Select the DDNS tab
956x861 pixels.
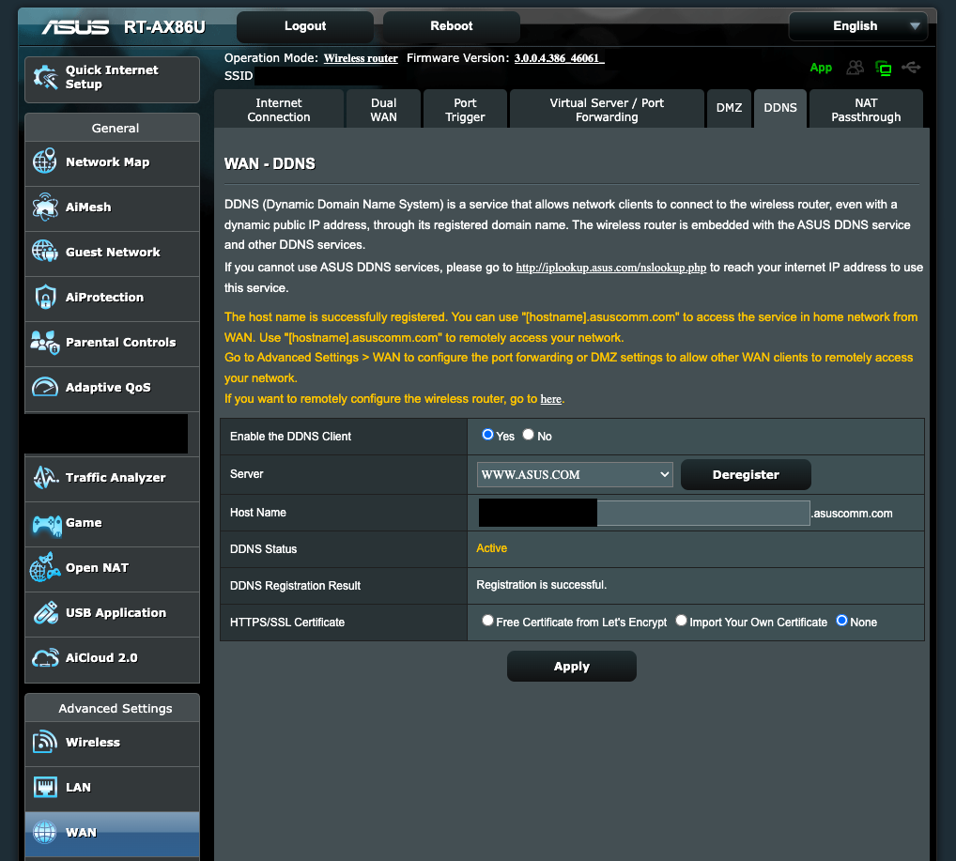coord(780,109)
